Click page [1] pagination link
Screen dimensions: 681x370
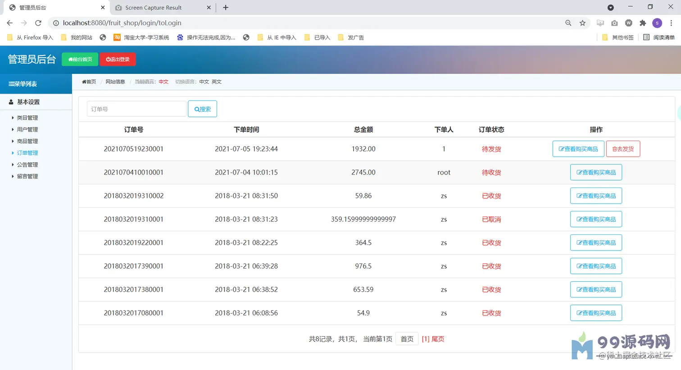pyautogui.click(x=426, y=339)
